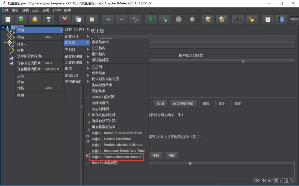The height and width of the screenshot is (186, 299).
Task: Collapse the thread group tree node
Action: (5, 43)
